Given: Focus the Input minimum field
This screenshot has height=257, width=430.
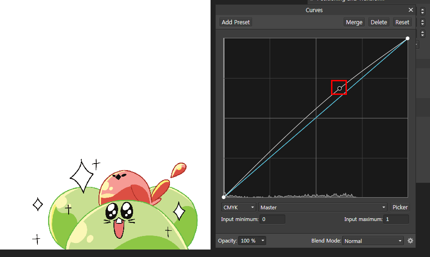Looking at the screenshot, I should pyautogui.click(x=272, y=219).
